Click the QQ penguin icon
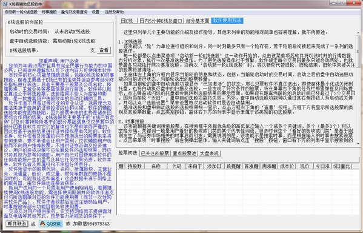 [x=42, y=224]
